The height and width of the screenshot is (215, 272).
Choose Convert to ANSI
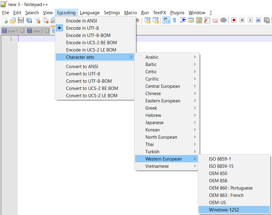coord(95,67)
